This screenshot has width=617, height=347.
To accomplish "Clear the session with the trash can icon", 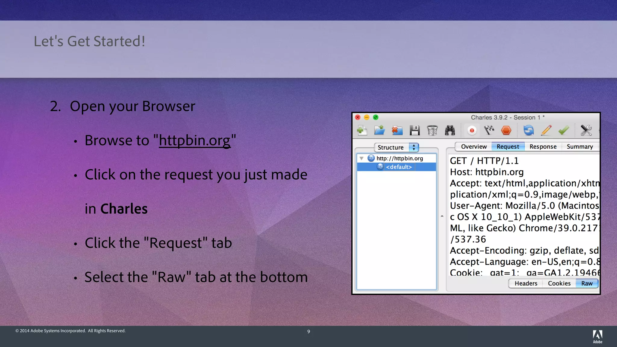I will pos(432,131).
